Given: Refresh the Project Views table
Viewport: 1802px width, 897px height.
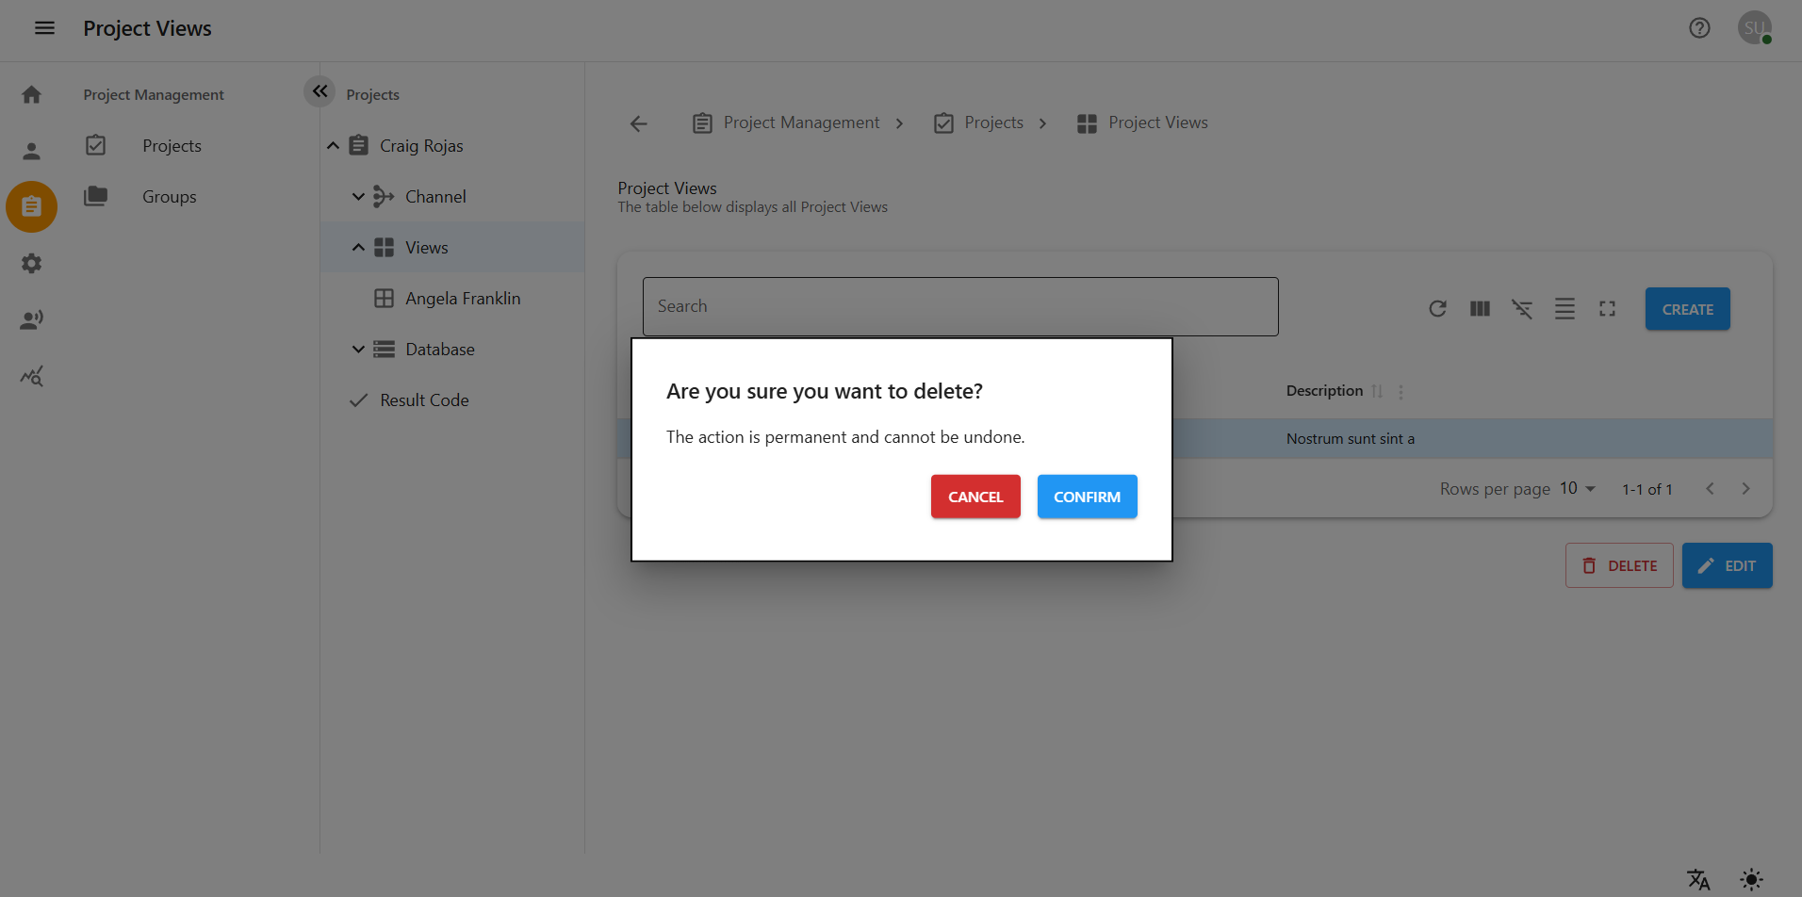Looking at the screenshot, I should (x=1437, y=308).
